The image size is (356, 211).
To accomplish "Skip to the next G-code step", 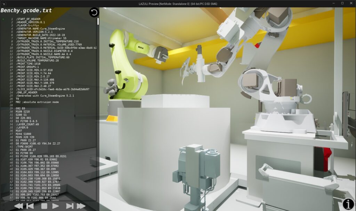I will [x=70, y=206].
